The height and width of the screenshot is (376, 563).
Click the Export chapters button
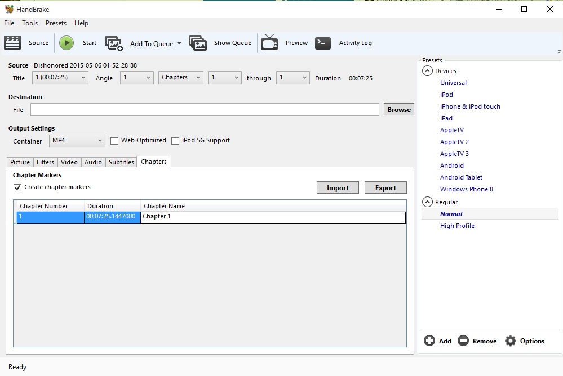pos(385,187)
